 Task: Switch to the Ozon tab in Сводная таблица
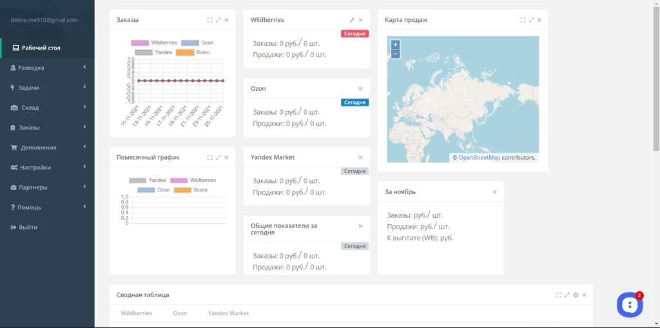(180, 313)
